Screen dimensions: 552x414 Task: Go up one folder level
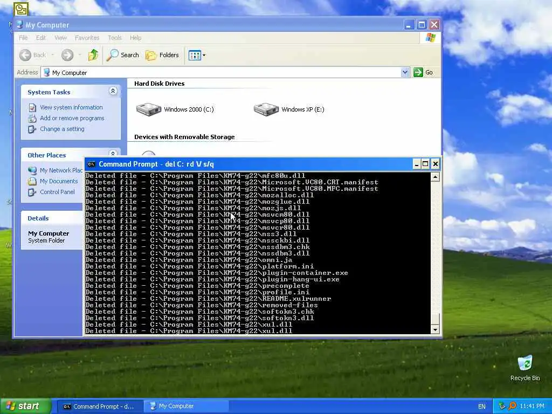tap(93, 55)
